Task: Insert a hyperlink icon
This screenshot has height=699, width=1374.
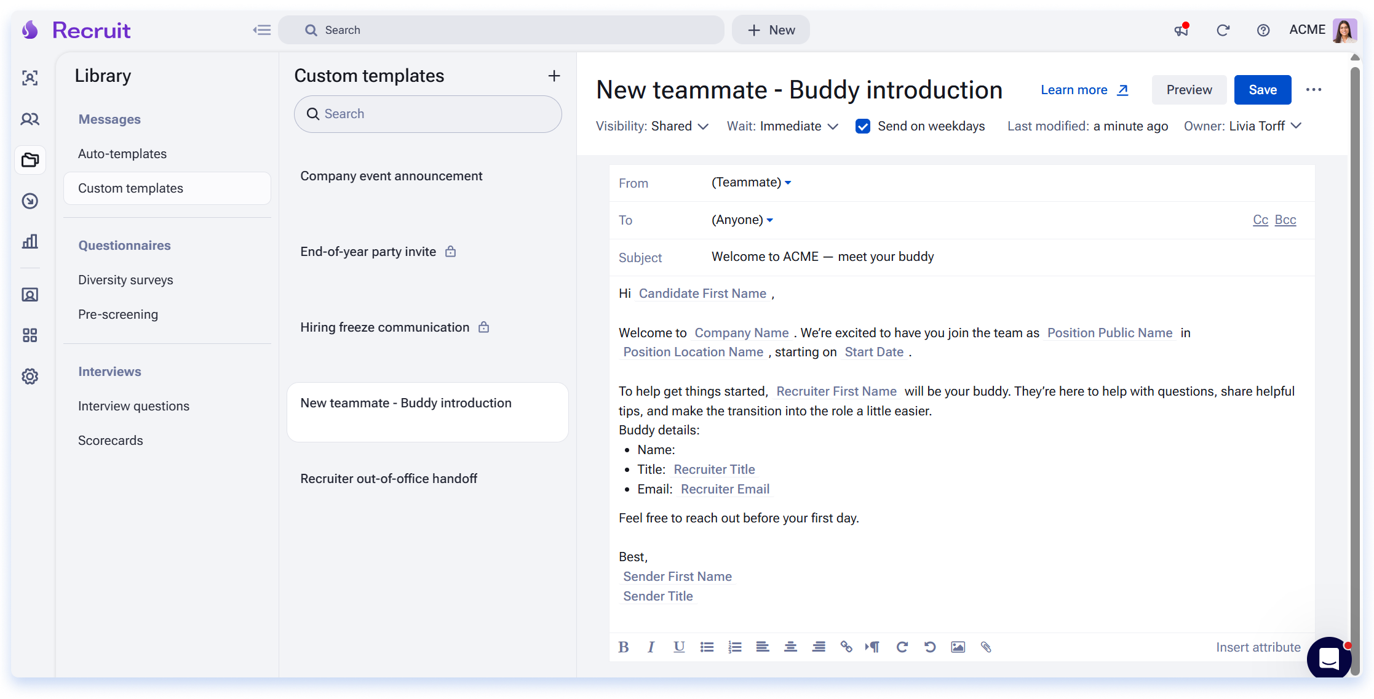Action: 846,647
